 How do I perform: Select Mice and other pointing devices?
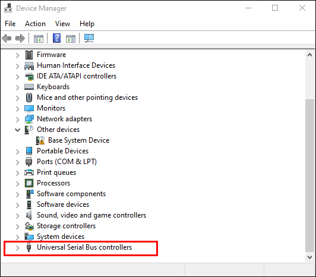87,97
